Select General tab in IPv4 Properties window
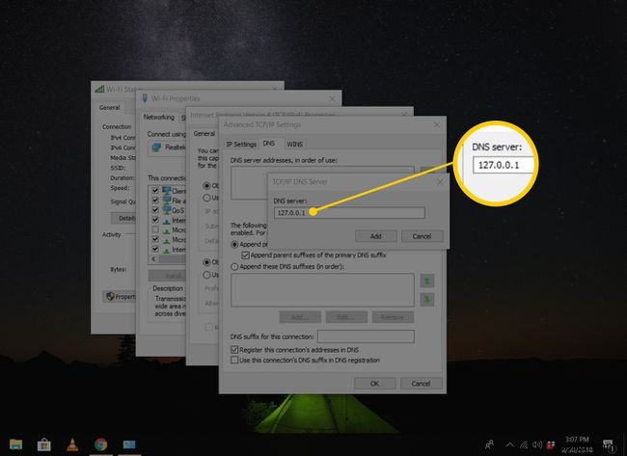This screenshot has width=627, height=456. point(204,133)
